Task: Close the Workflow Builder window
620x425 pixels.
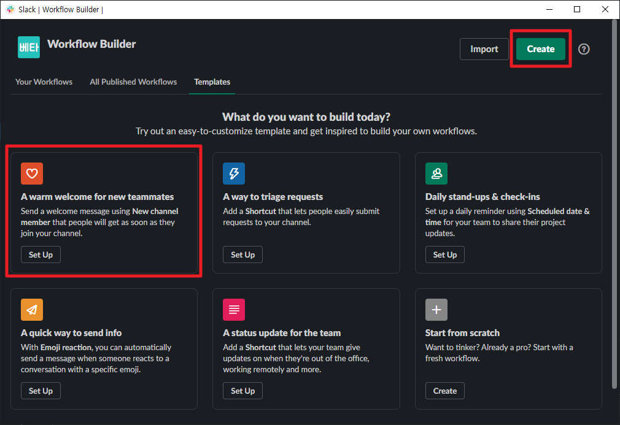Action: point(605,9)
